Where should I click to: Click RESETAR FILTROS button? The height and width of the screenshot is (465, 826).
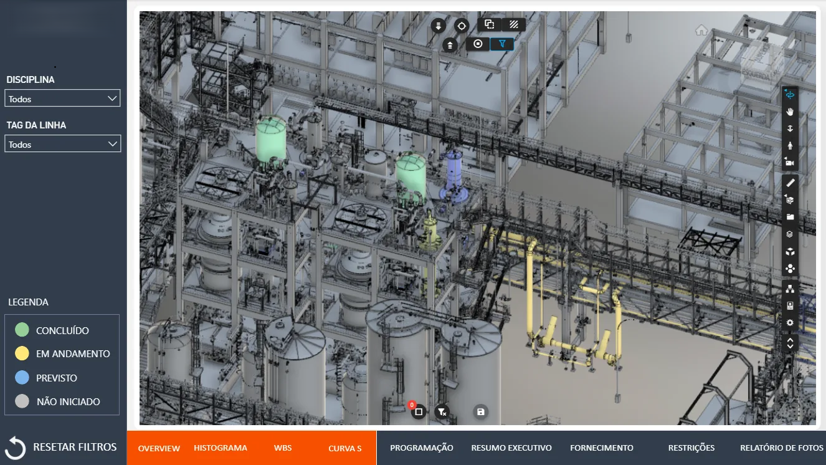(61, 448)
